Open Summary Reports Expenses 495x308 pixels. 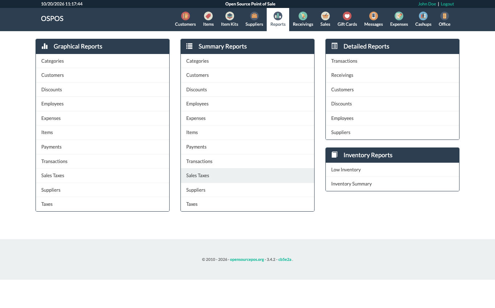click(247, 118)
